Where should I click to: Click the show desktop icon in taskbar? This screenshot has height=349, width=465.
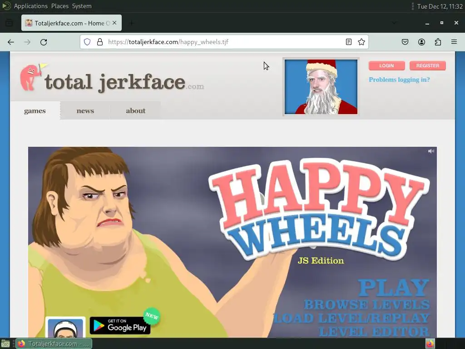[5, 344]
